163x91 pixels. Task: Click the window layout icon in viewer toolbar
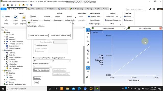point(88,72)
